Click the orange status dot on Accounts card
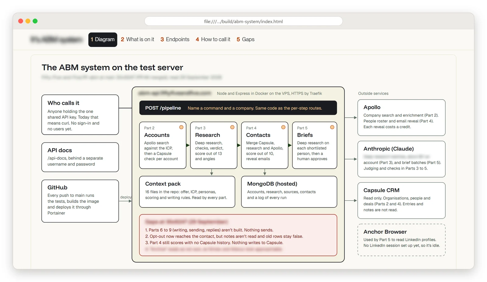 [181, 127]
